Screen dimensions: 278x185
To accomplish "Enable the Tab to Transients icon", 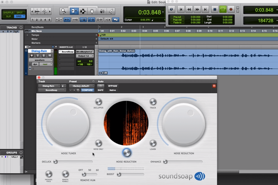I will pos(67,19).
